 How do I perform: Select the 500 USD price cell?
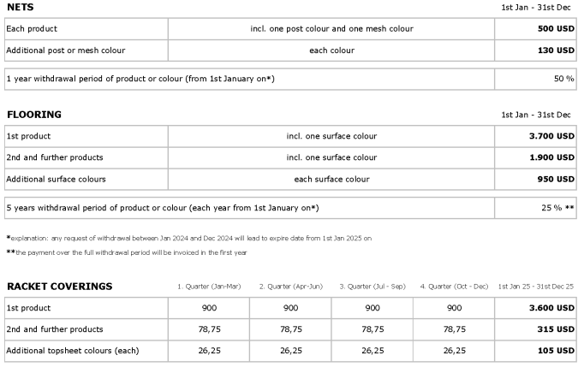535,29
